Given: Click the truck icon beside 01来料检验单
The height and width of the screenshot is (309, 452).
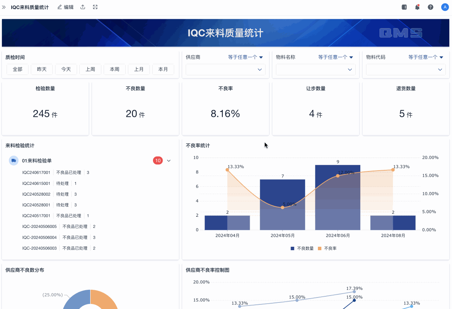Looking at the screenshot, I should point(13,161).
